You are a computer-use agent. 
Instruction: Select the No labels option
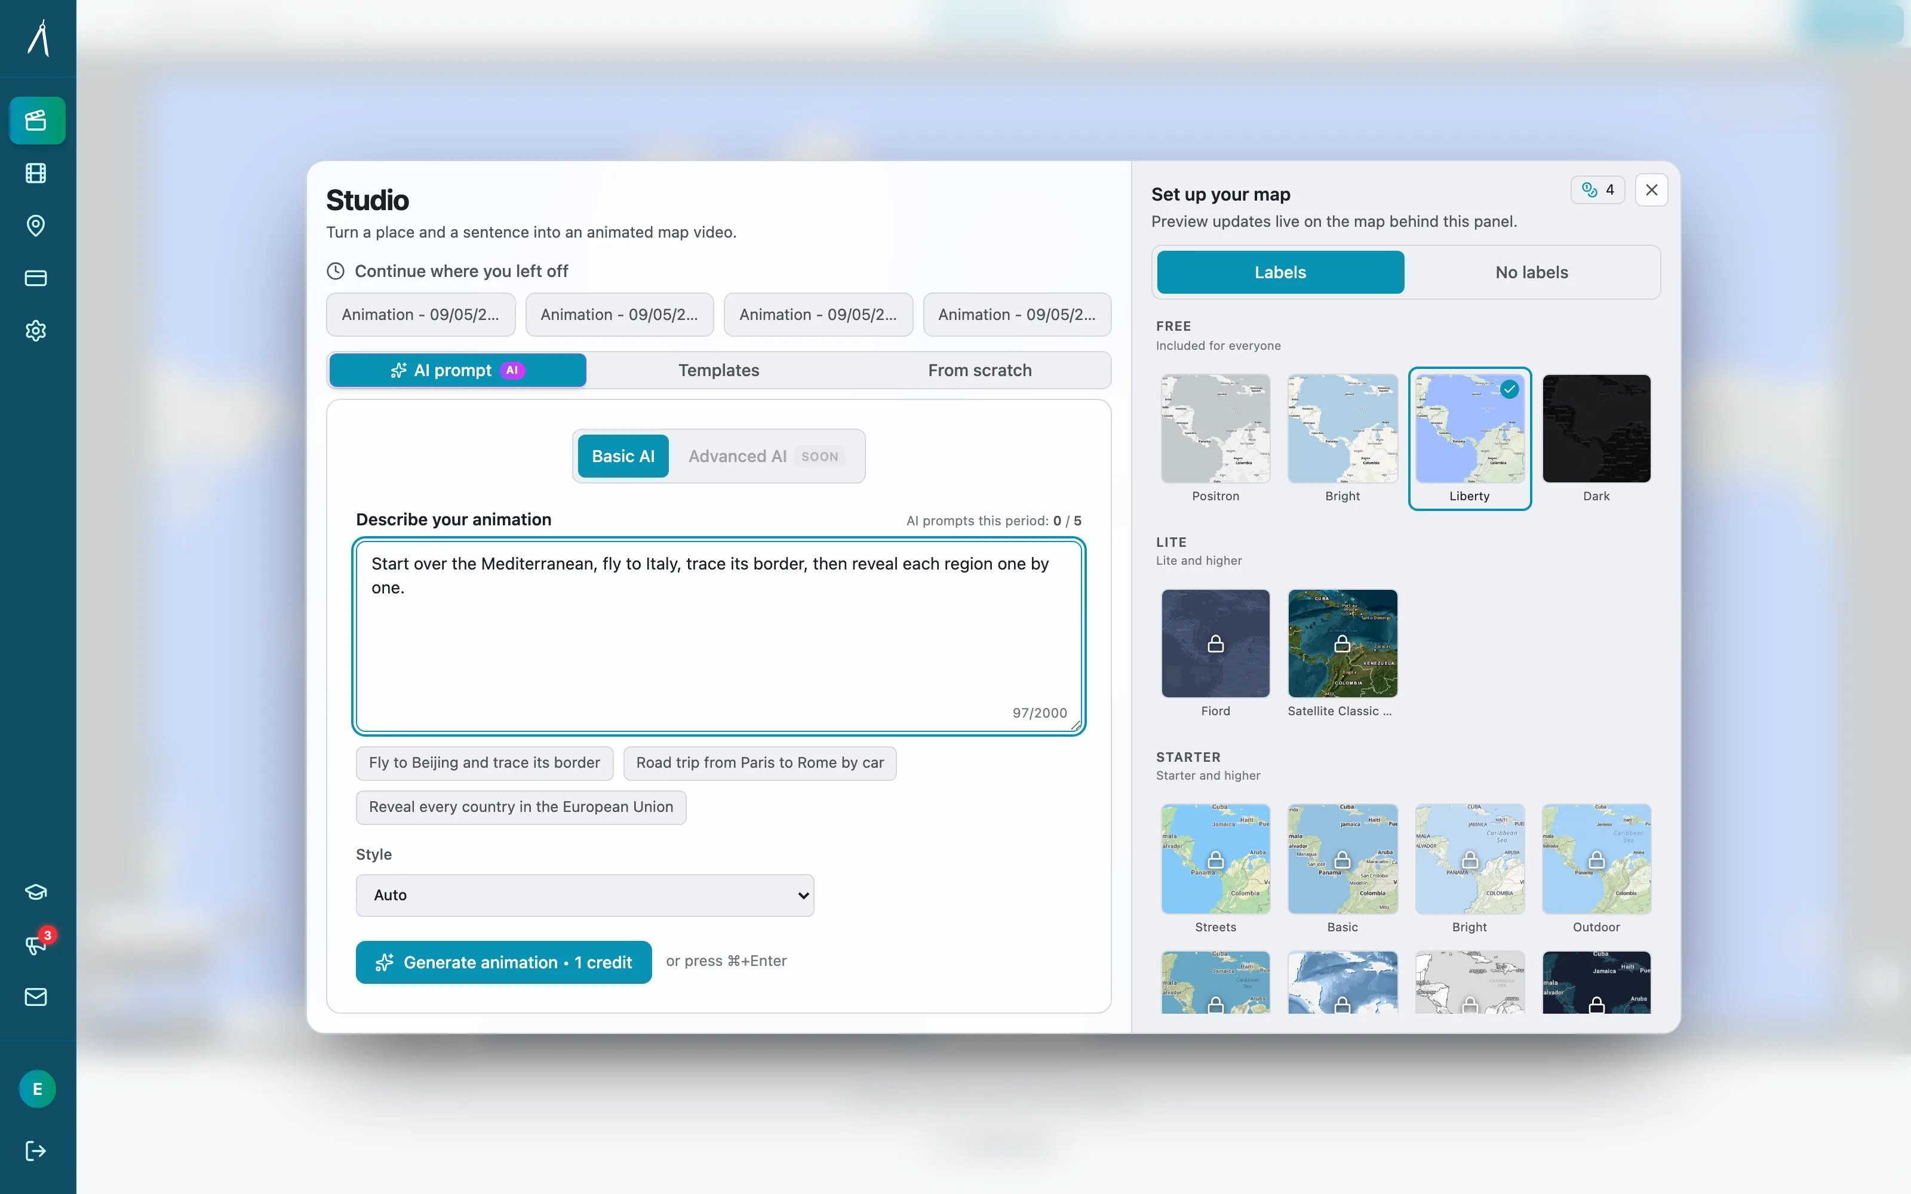(x=1531, y=272)
